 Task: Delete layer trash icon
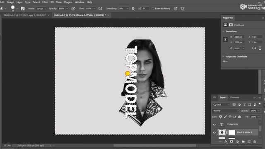(255, 142)
